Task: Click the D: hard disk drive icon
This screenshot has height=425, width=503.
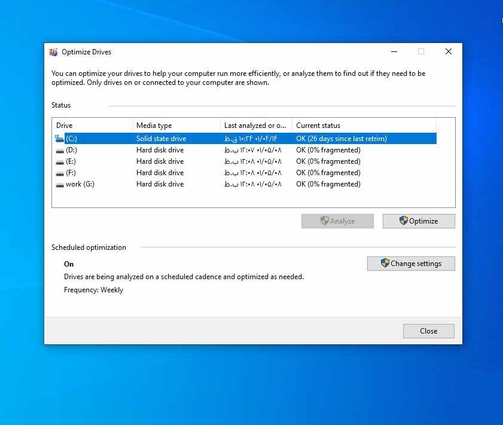Action: 59,150
